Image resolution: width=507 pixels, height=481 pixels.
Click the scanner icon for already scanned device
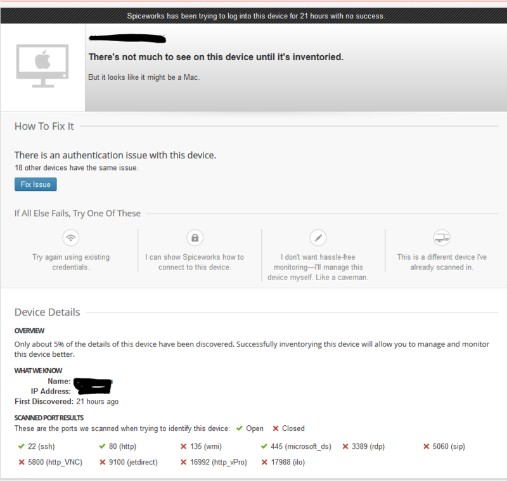click(442, 237)
